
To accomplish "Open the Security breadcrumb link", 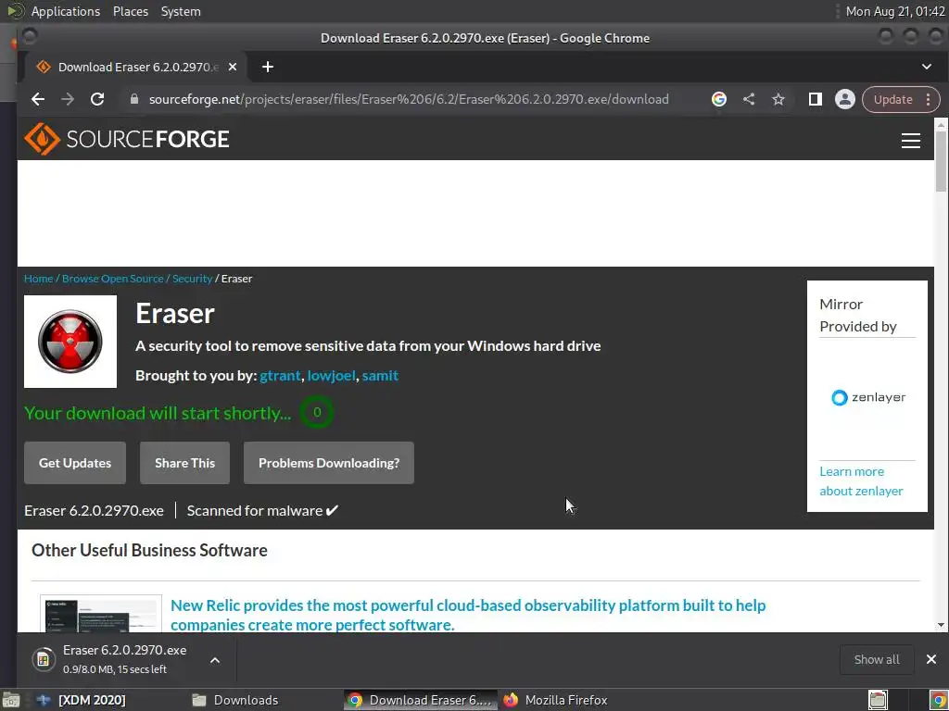I will point(193,279).
